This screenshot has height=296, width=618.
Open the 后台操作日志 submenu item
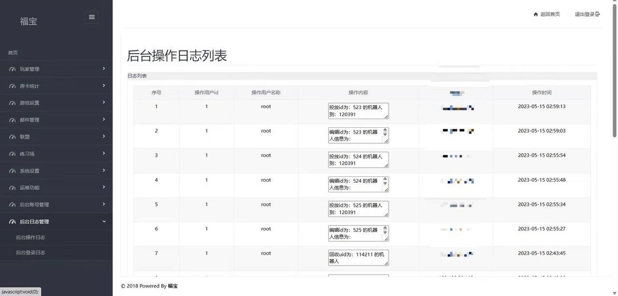pyautogui.click(x=30, y=238)
